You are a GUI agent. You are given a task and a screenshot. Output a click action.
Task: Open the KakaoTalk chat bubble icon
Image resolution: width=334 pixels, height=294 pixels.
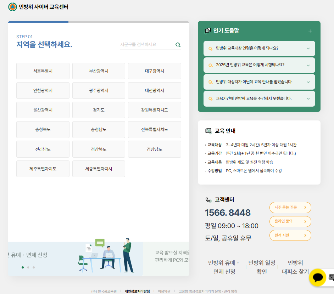pyautogui.click(x=317, y=277)
